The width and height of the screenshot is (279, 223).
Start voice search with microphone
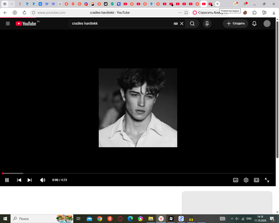tap(207, 23)
